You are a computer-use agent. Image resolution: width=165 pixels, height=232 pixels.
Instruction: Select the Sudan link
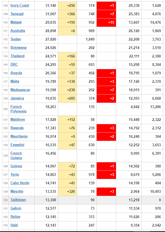click(x=16, y=39)
